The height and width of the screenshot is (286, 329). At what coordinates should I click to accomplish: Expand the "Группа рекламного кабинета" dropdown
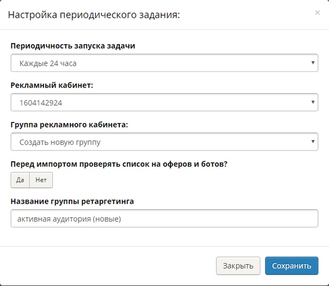[x=163, y=142]
